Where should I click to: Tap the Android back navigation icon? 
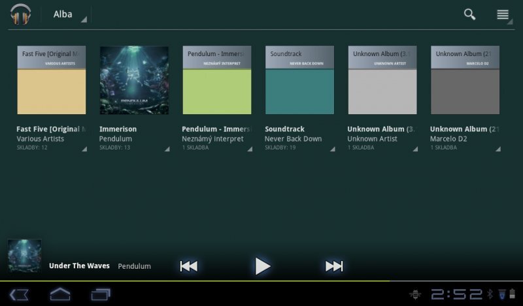pyautogui.click(x=19, y=295)
